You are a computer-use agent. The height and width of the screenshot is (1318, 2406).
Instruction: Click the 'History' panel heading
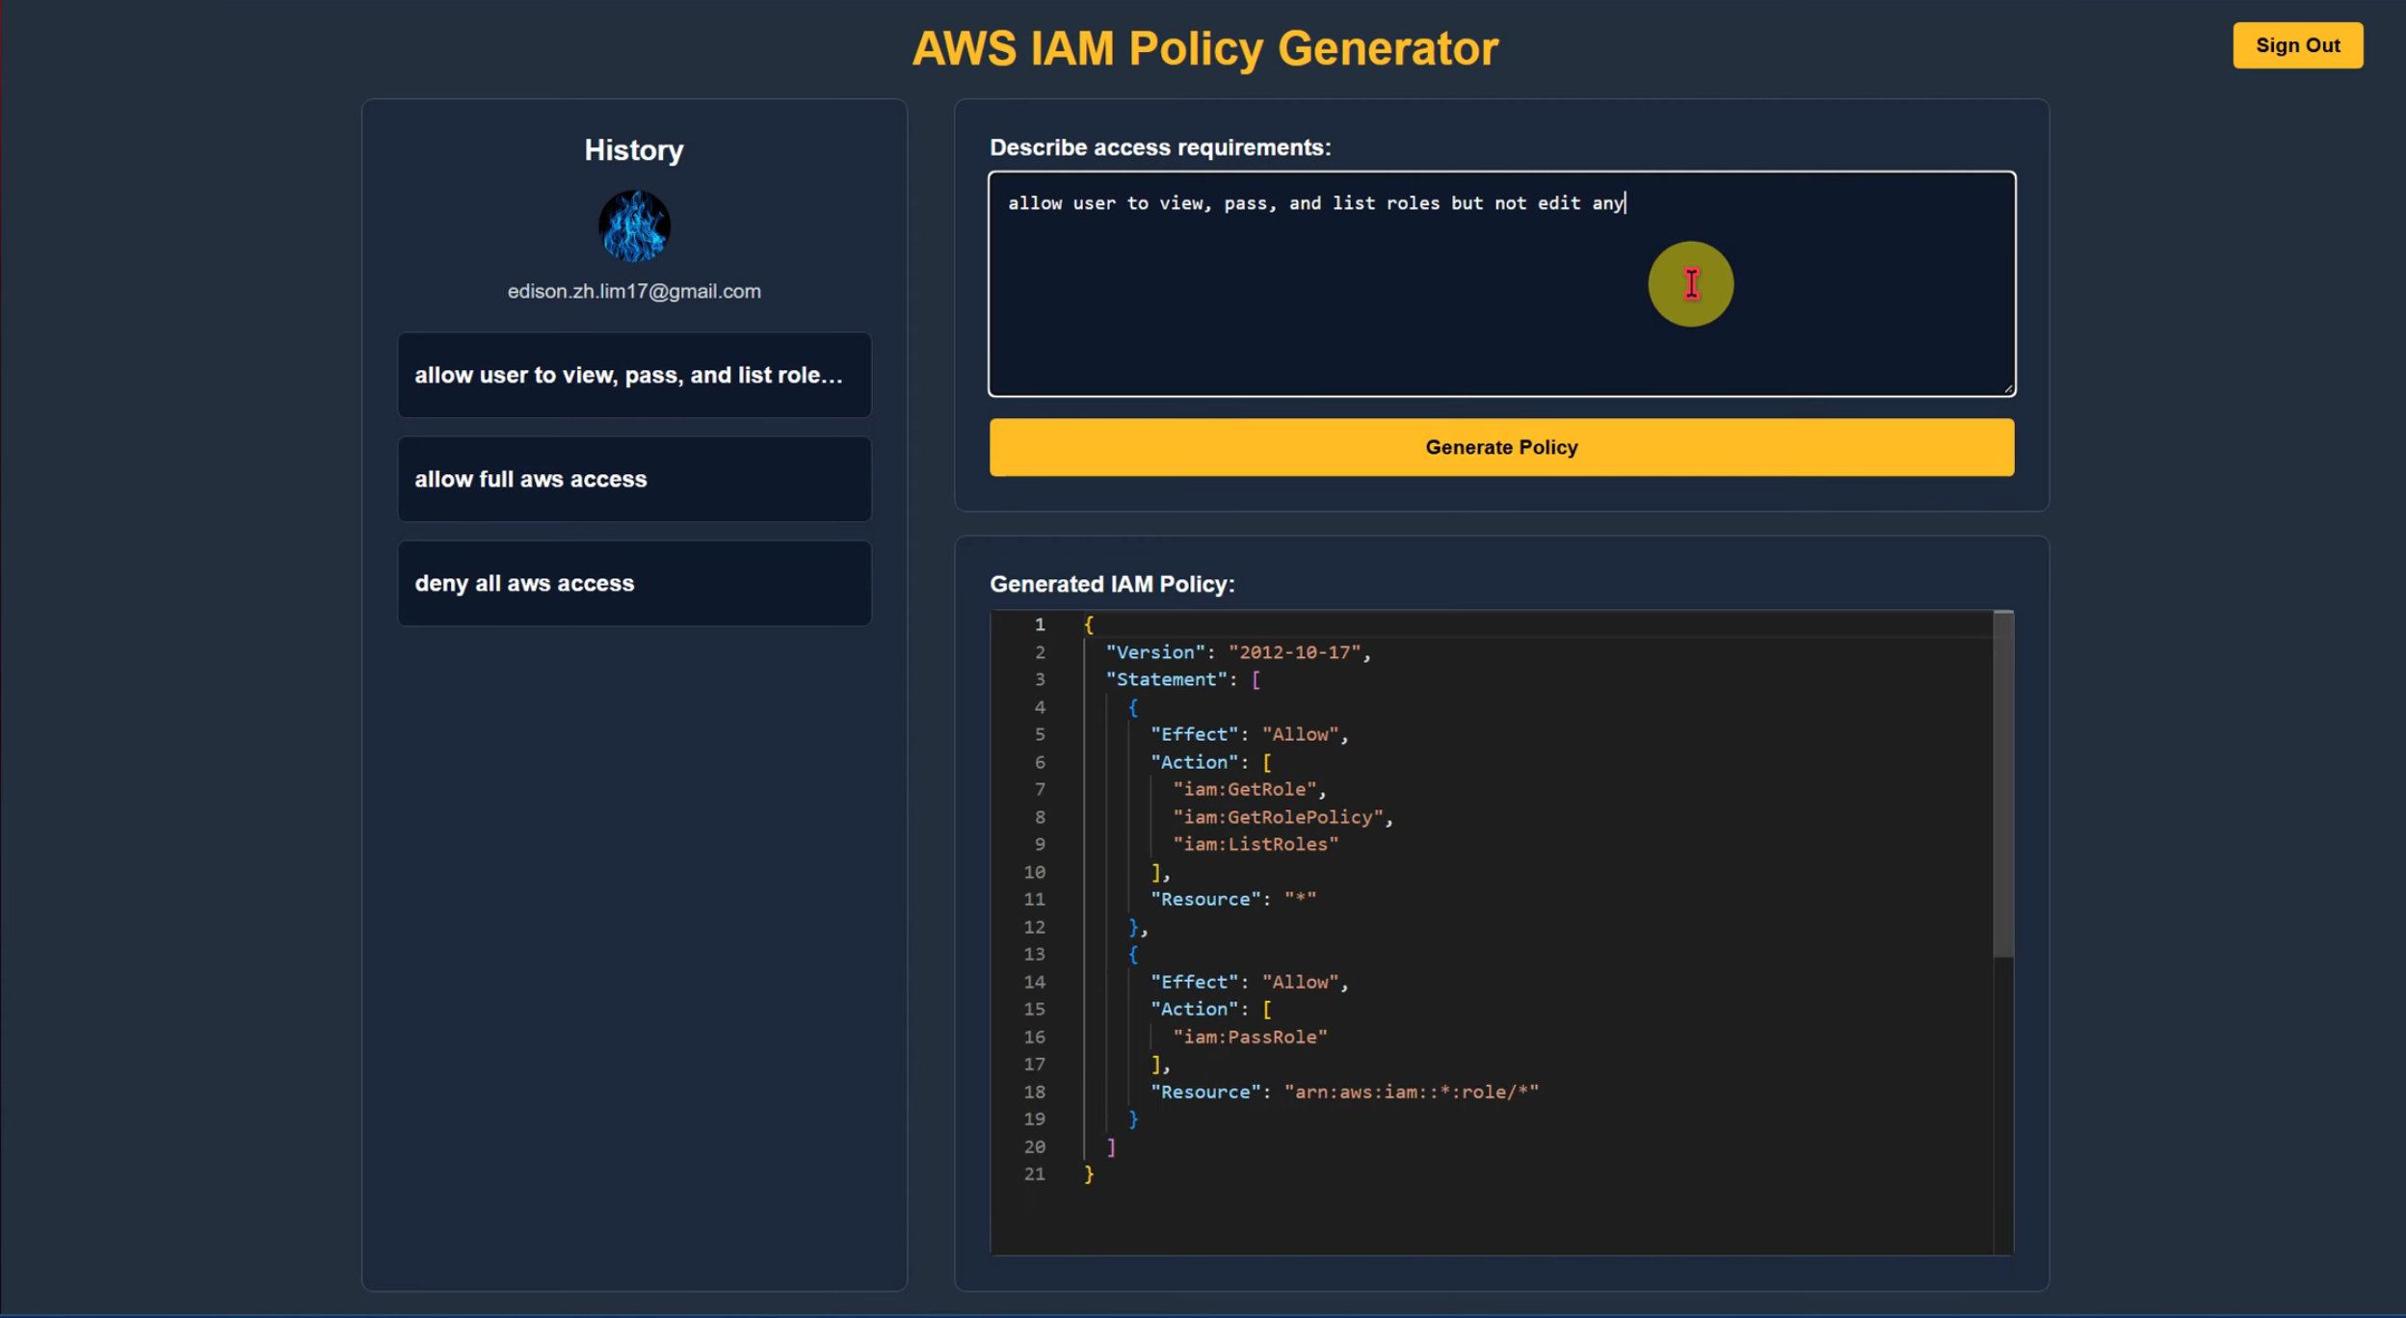[x=633, y=149]
